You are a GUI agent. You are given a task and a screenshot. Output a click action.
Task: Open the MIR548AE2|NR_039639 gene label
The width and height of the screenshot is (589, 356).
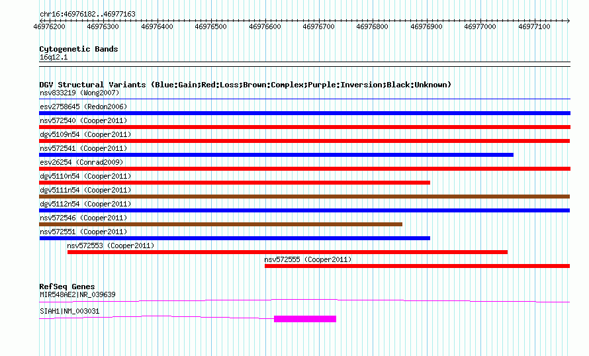click(x=77, y=294)
